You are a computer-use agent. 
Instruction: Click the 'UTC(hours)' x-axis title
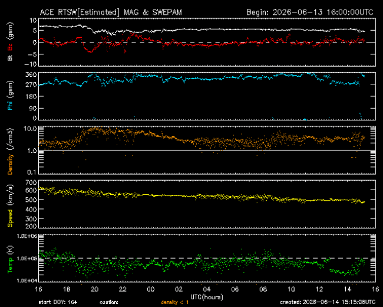207,297
